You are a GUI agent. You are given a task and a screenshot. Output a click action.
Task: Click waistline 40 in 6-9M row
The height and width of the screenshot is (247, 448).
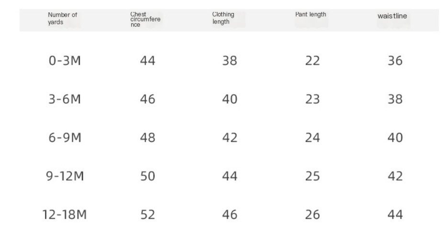pos(395,138)
